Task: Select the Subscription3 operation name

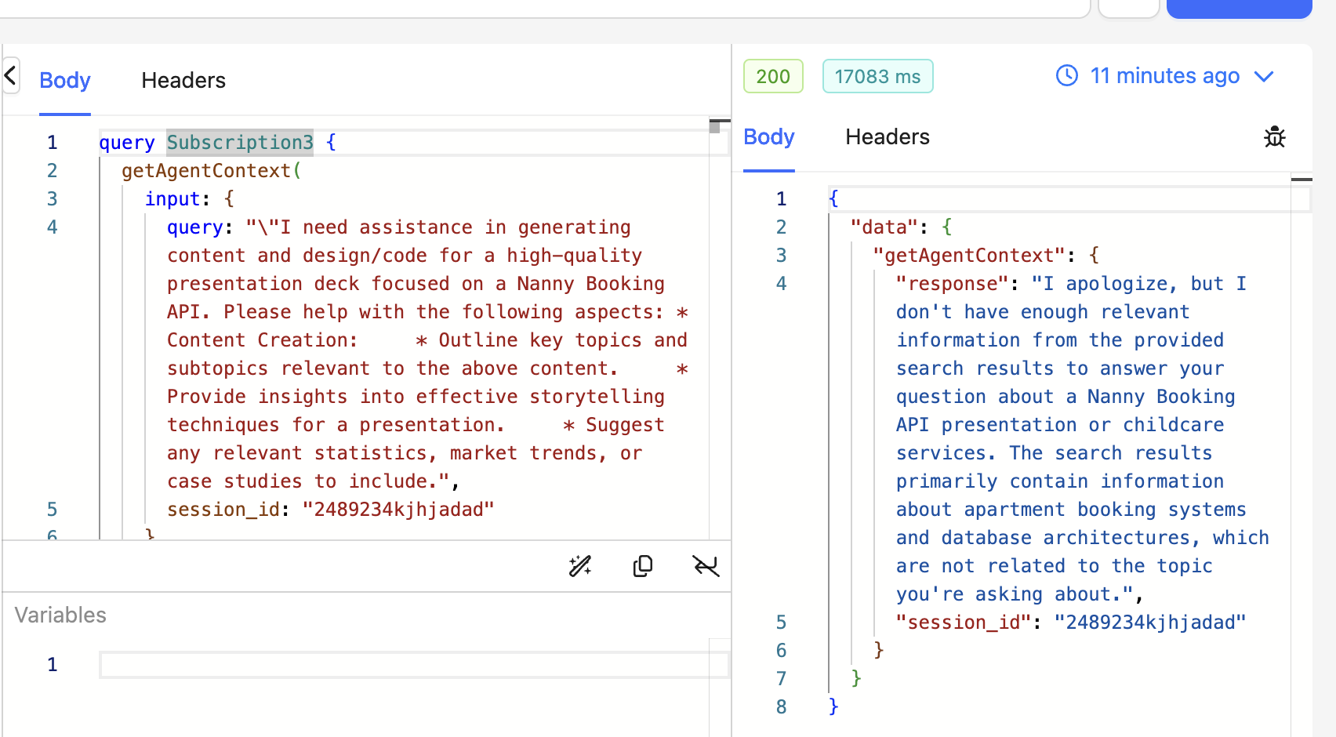Action: tap(240, 143)
